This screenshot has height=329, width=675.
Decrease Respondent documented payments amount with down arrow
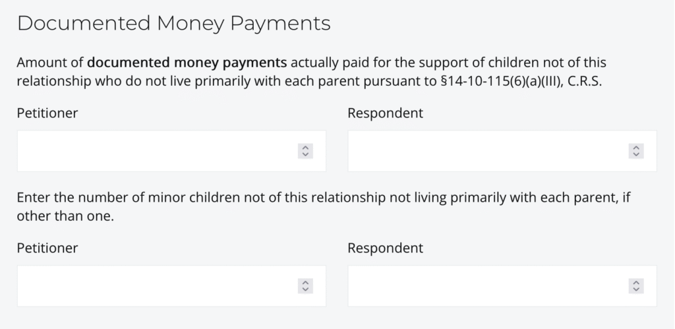pyautogui.click(x=635, y=154)
